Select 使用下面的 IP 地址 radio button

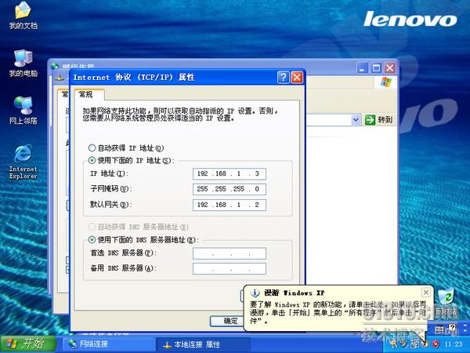click(92, 160)
